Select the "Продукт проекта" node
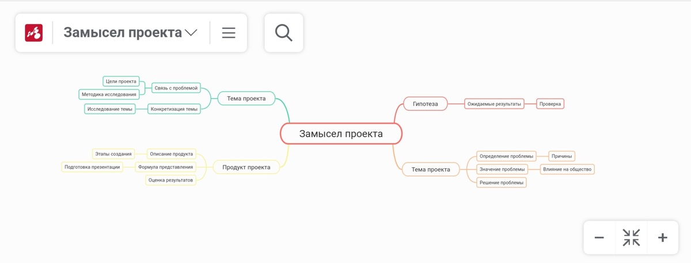This screenshot has height=263, width=691. 246,167
